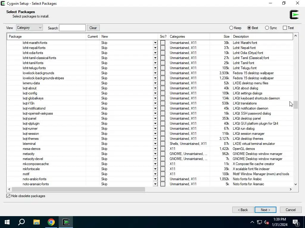Click the Description column header
This screenshot has width=305, height=228.
(x=262, y=37)
